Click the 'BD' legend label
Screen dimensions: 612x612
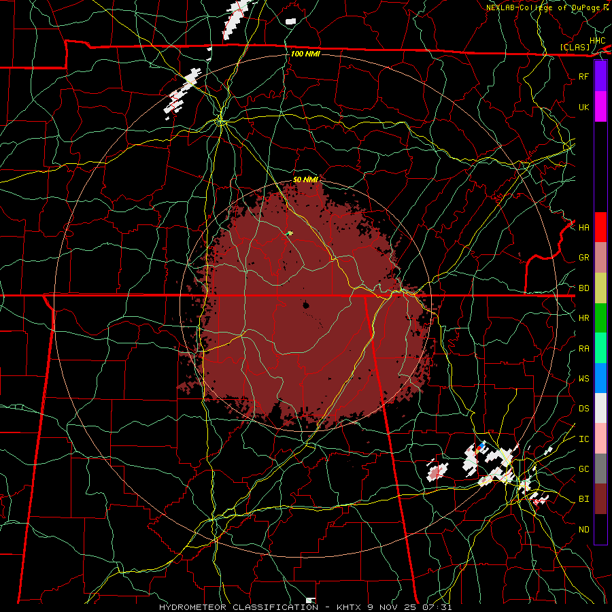click(x=584, y=288)
